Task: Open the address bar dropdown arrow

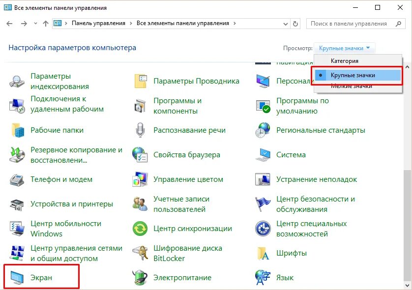Action: tap(285, 23)
